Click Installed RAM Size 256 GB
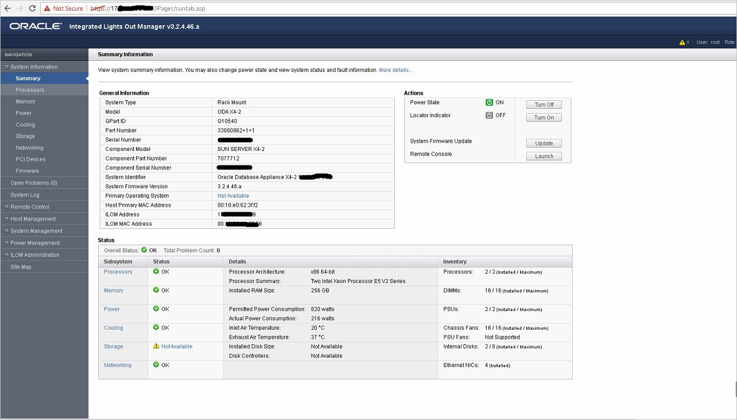The height and width of the screenshot is (420, 737). (320, 290)
